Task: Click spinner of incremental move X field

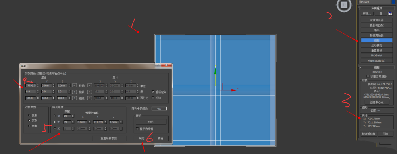Action: (38, 85)
